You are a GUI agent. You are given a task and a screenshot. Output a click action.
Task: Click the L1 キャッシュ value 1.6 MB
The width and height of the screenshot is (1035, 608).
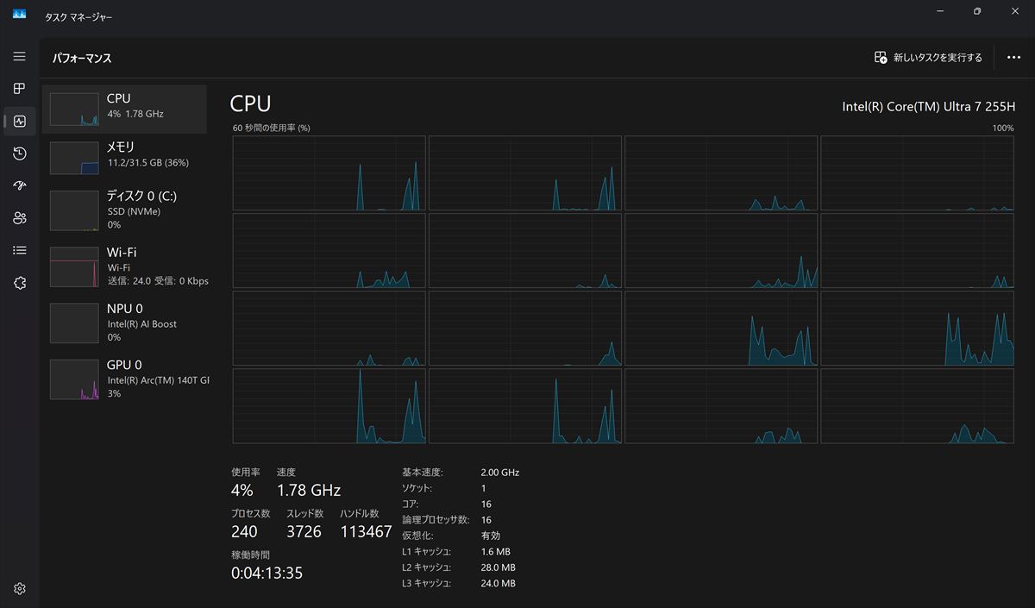496,552
